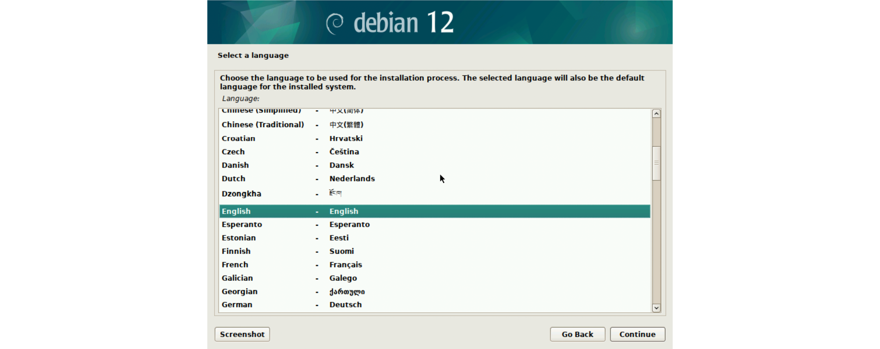The image size is (880, 349).
Task: Choose Georgian in the language list
Action: point(240,292)
